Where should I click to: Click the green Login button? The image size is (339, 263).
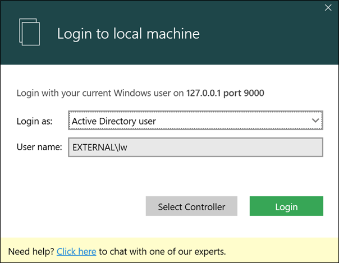pyautogui.click(x=286, y=206)
